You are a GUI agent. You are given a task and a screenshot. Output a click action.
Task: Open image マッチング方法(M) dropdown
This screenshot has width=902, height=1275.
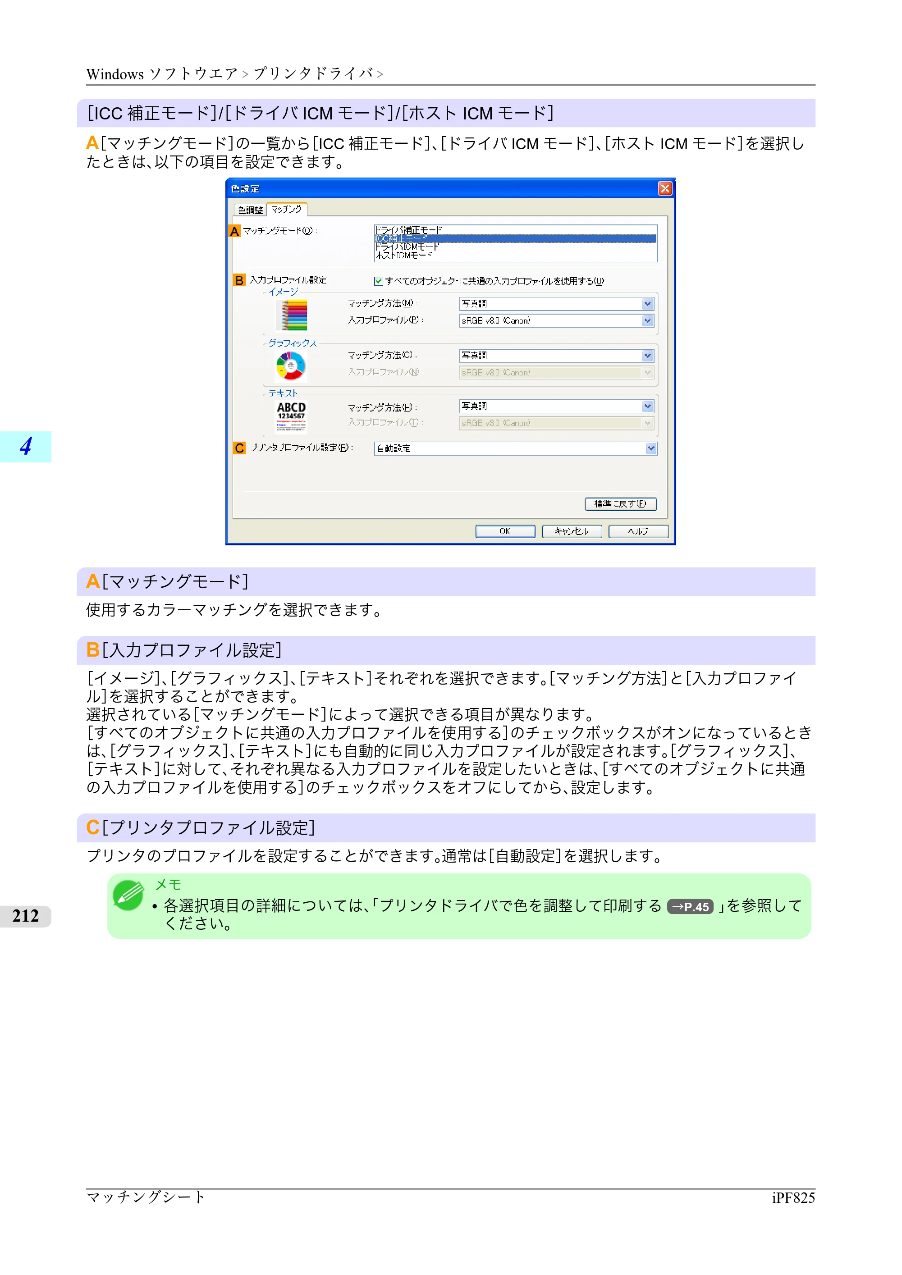point(557,304)
